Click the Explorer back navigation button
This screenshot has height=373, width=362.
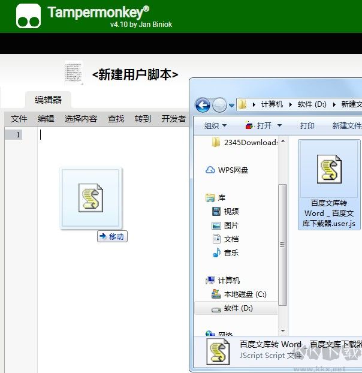[x=203, y=105]
